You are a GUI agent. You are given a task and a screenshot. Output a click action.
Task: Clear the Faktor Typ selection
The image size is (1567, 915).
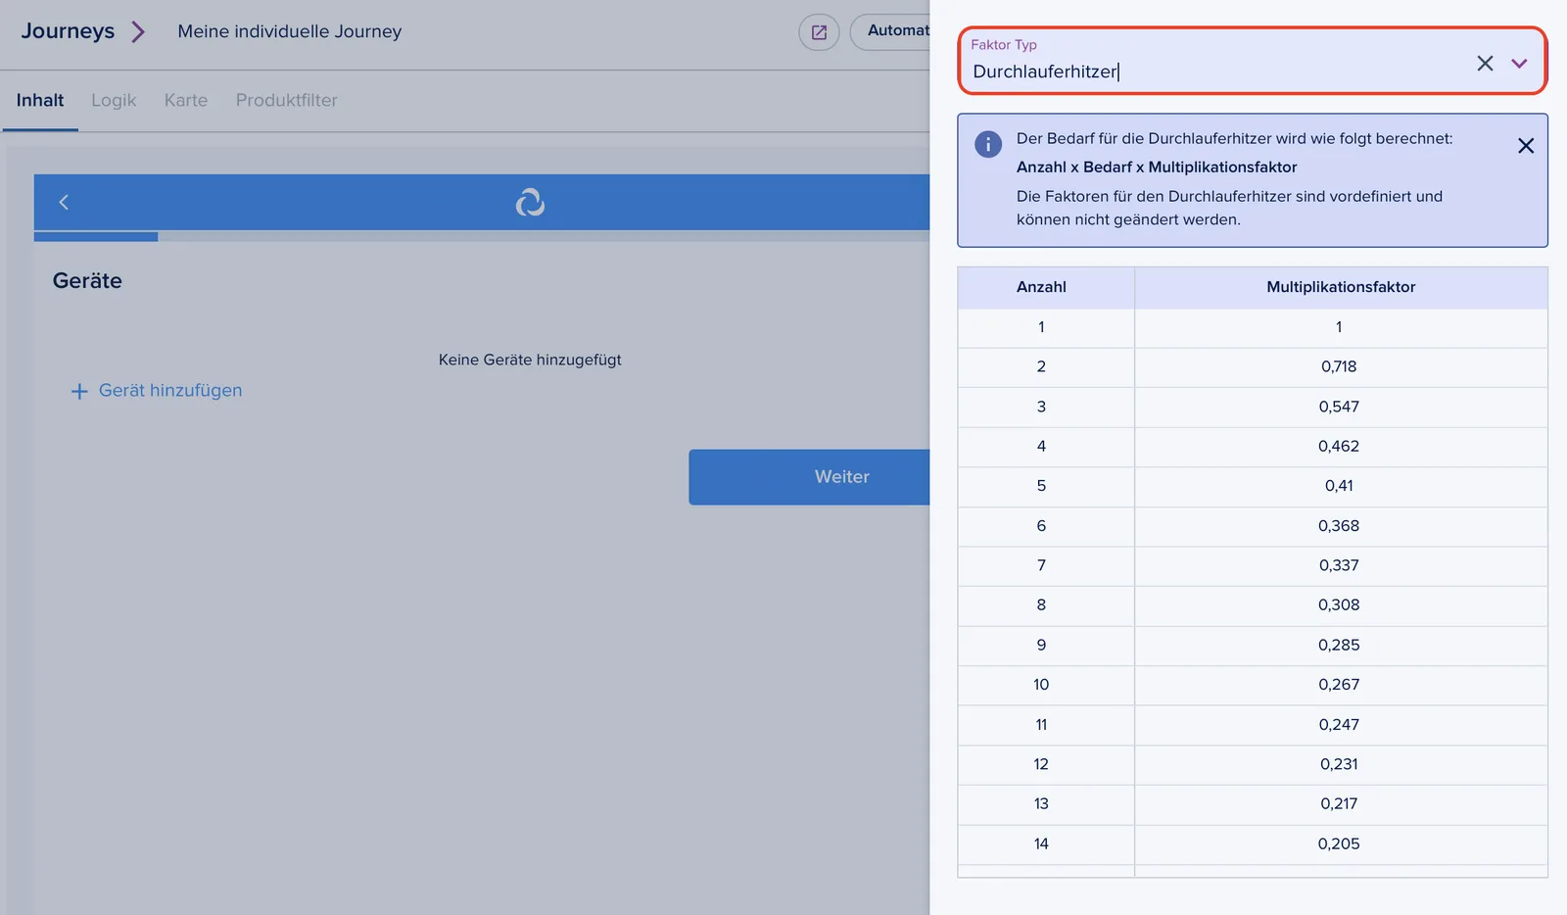click(1485, 64)
